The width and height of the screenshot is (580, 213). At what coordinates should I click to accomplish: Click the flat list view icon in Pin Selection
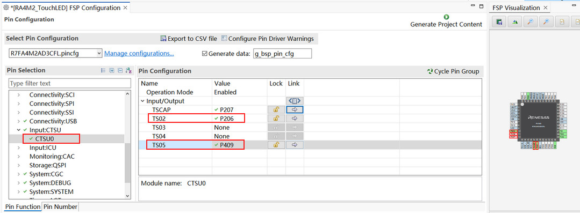click(x=103, y=70)
